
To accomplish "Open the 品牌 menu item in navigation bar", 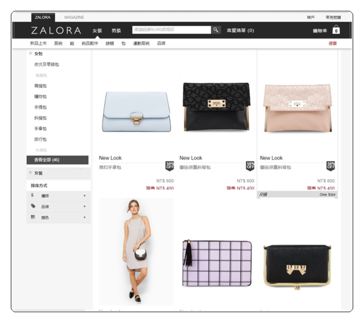I will coord(161,43).
